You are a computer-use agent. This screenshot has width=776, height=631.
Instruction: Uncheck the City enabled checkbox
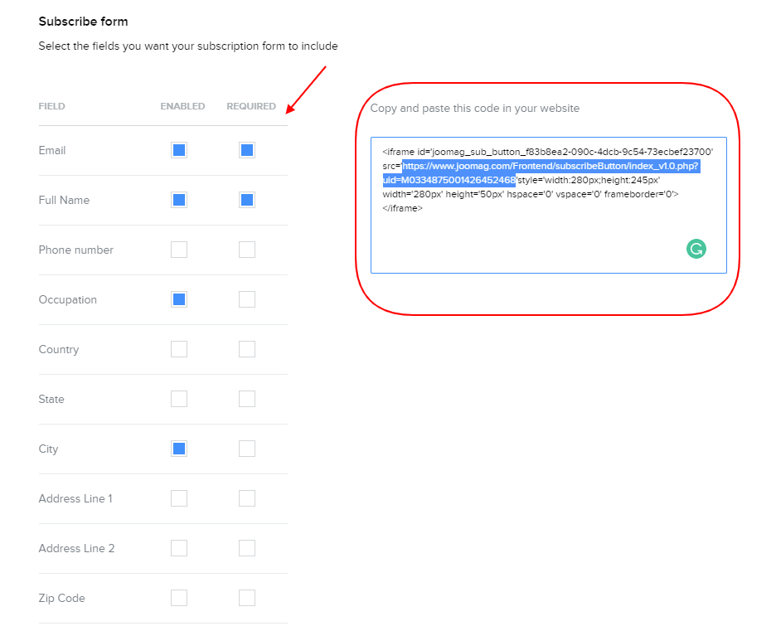coord(179,449)
